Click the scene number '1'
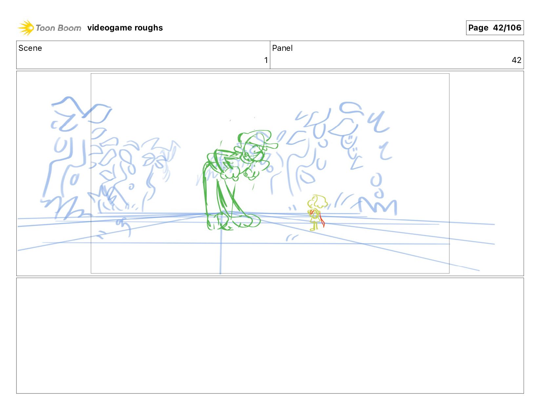Screen dimensions: 541x418 point(266,60)
